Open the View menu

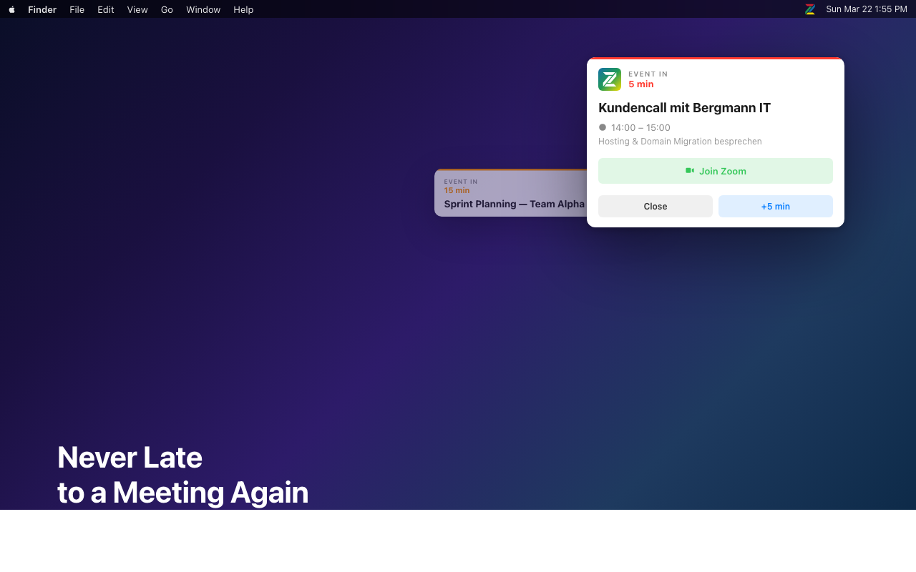tap(137, 9)
